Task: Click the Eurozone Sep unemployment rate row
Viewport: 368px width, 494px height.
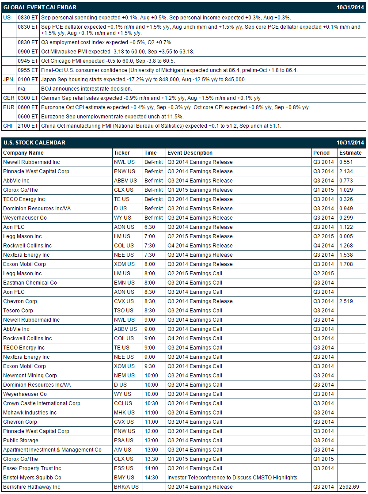Action: 184,117
